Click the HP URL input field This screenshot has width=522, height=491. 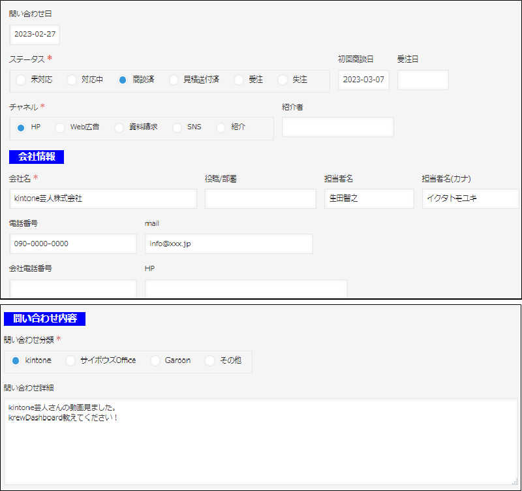click(x=247, y=289)
